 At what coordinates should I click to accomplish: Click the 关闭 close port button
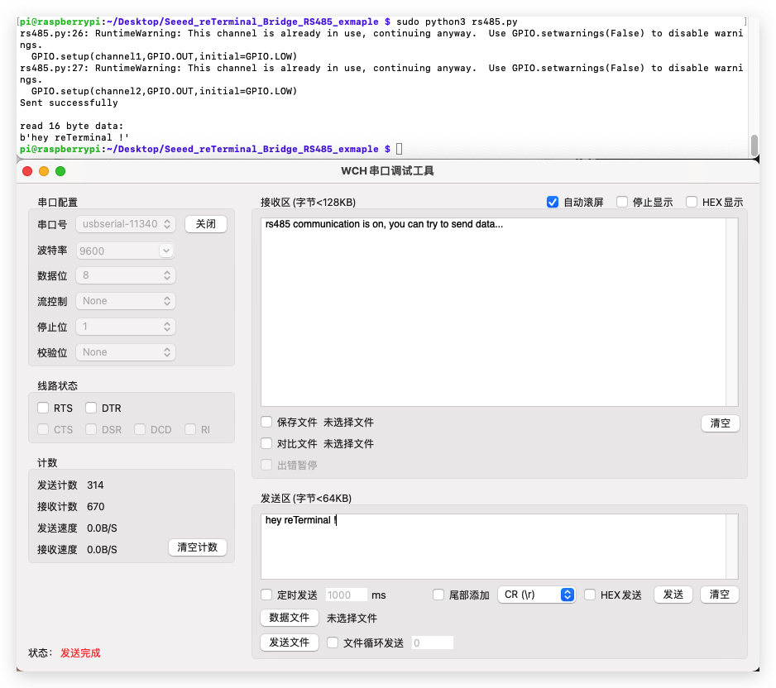point(206,224)
